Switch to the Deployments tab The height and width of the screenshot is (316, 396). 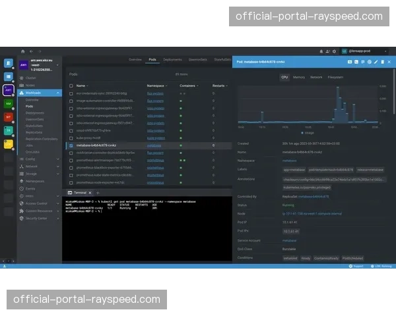pyautogui.click(x=173, y=60)
